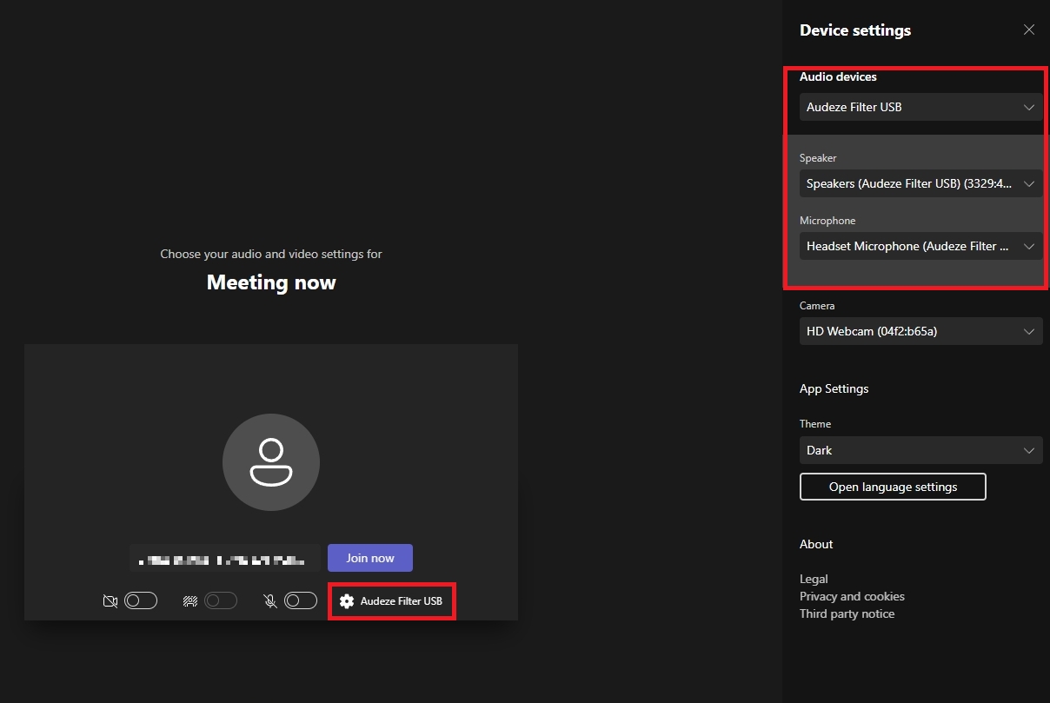Edit the blurred display name field

point(225,558)
